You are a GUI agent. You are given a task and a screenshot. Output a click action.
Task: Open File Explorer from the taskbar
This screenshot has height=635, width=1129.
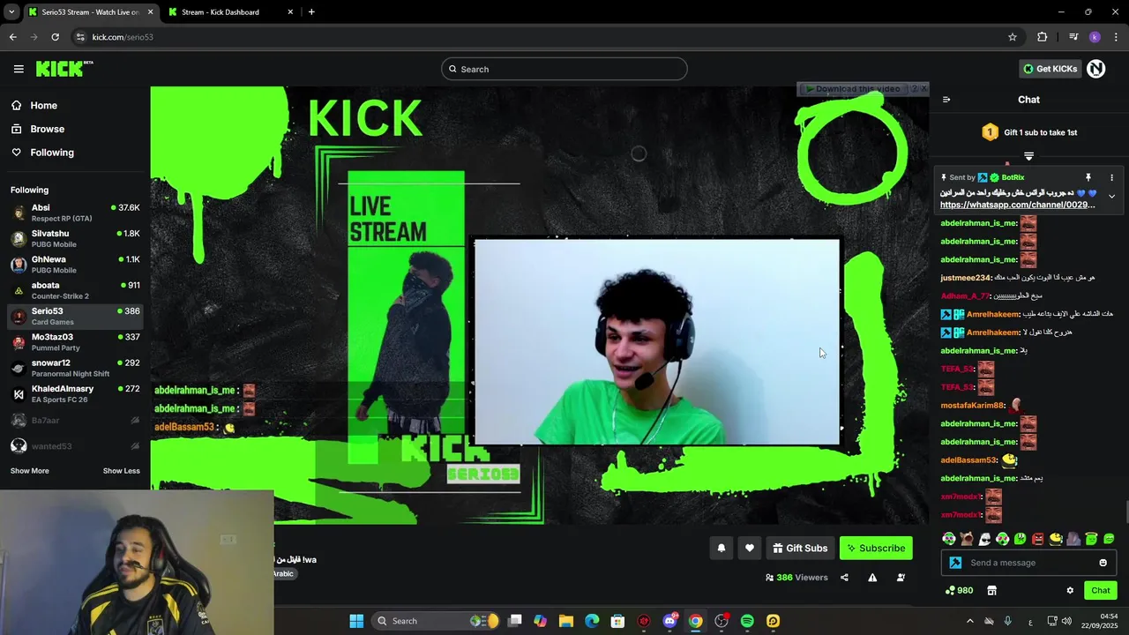[566, 621]
